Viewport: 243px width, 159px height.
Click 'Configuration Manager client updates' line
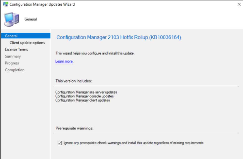tap(83, 100)
